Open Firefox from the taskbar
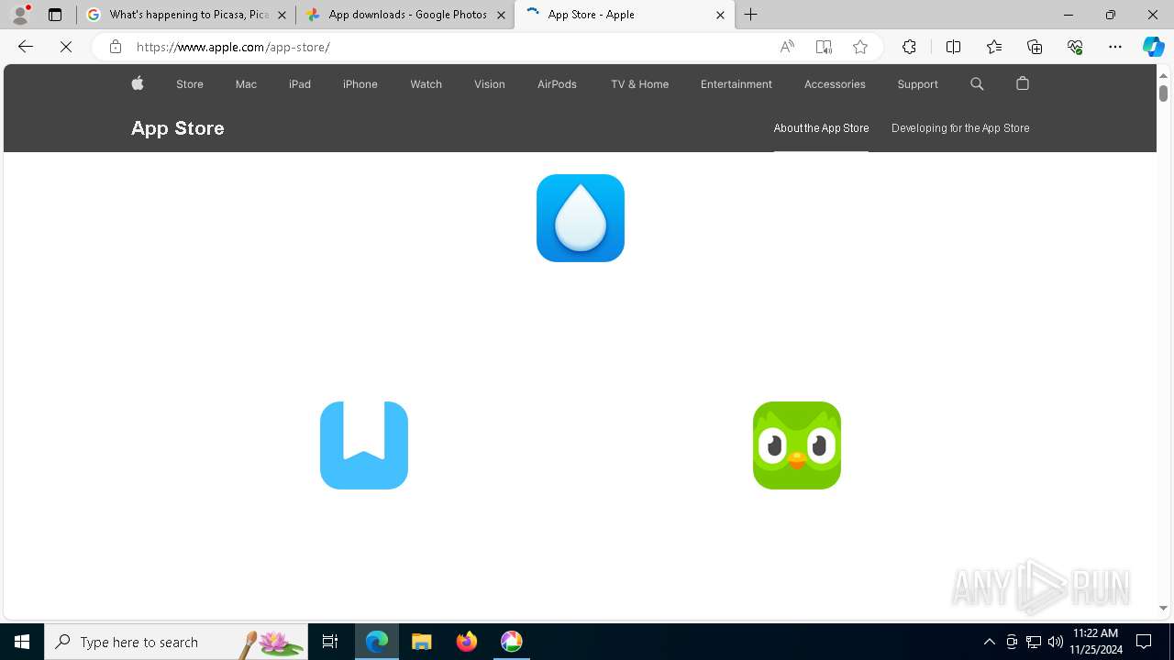 (467, 642)
